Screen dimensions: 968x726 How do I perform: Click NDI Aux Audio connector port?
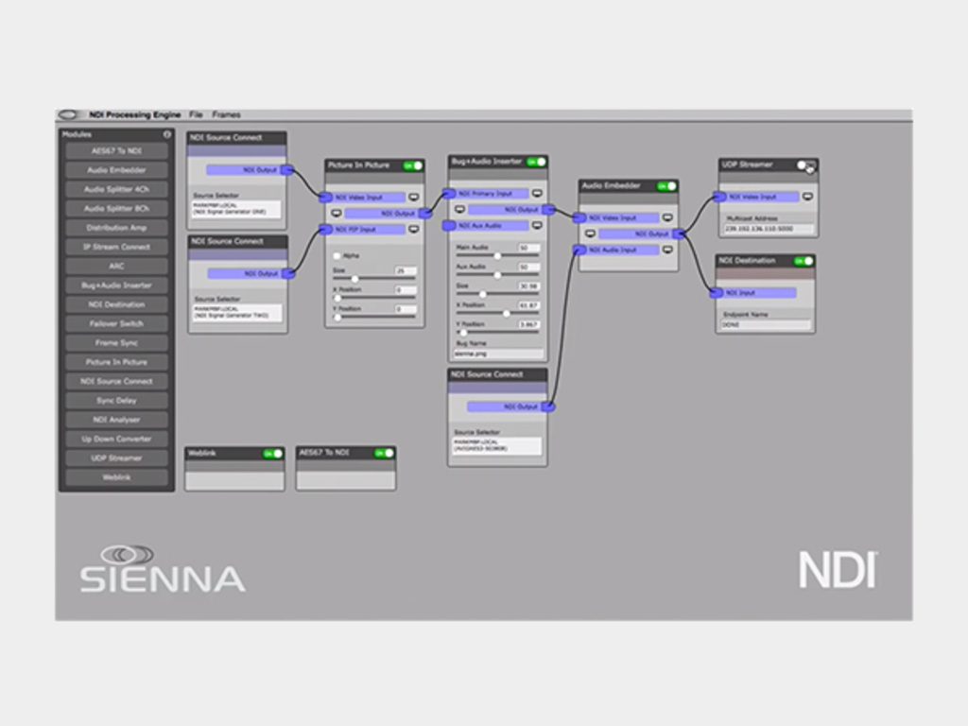pos(449,226)
